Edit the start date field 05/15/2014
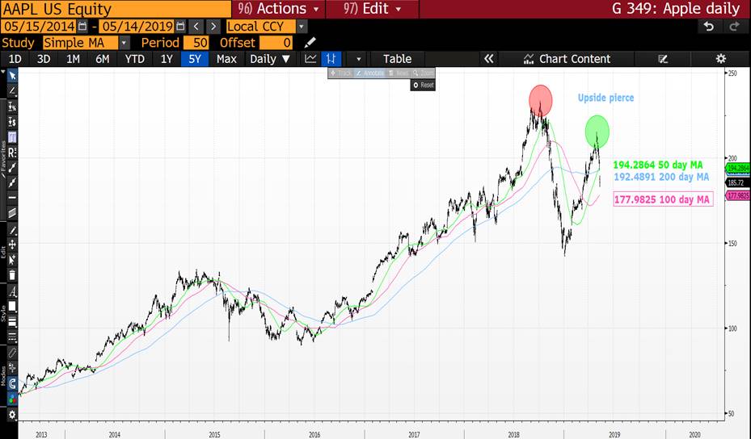Screen dimensions: 751x439 40,27
